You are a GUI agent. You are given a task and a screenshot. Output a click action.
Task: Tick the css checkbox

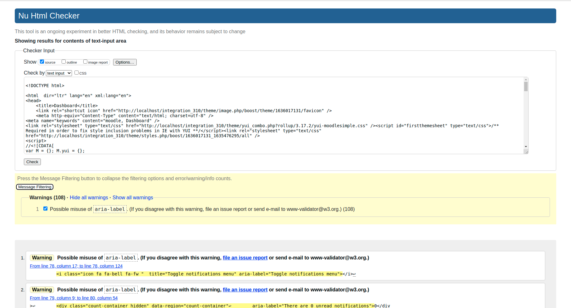(76, 73)
